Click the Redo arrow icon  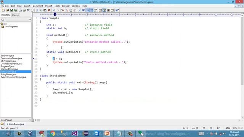click(x=58, y=10)
